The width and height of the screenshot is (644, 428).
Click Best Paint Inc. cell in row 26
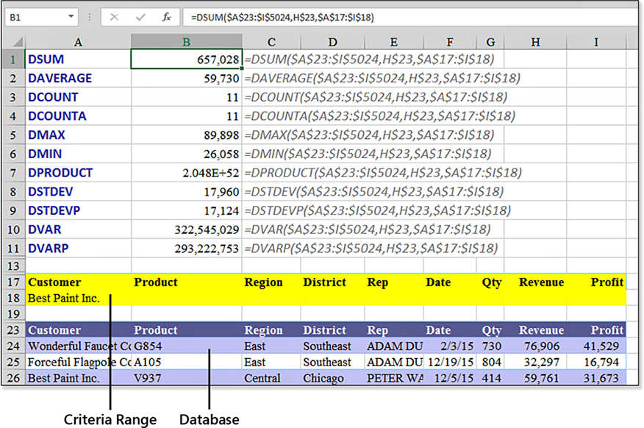click(78, 378)
